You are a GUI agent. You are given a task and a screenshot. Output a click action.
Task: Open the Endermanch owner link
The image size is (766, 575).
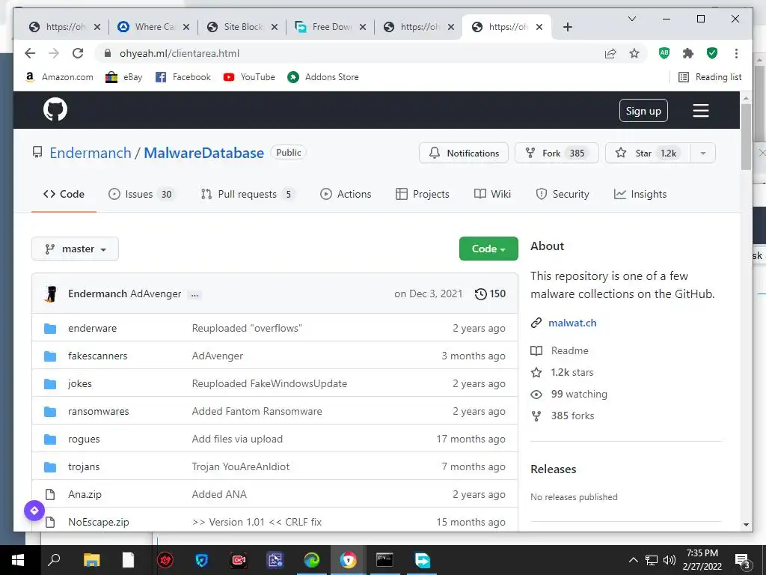pyautogui.click(x=91, y=153)
